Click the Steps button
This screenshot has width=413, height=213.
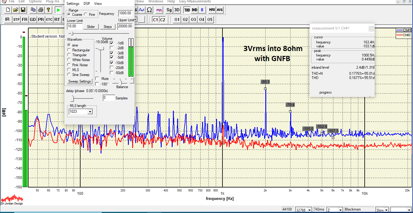click(x=108, y=27)
